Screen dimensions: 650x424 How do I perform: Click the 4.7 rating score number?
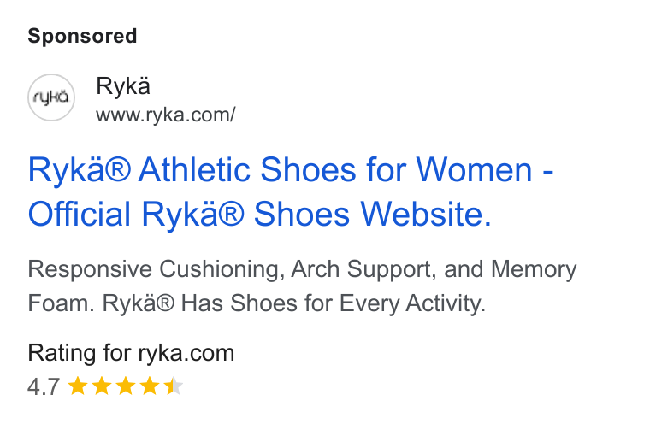point(44,387)
